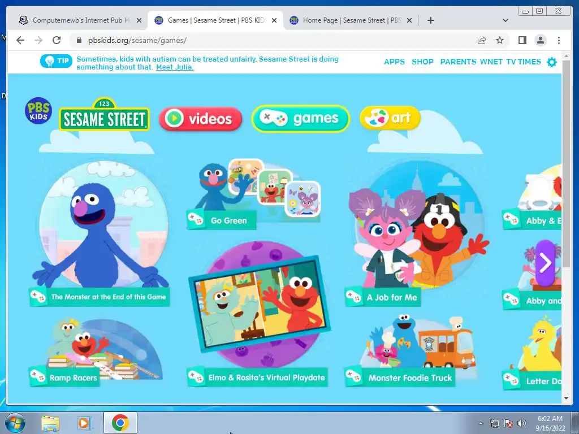Click the taskbar clock showing 6:02 AM

(x=550, y=423)
